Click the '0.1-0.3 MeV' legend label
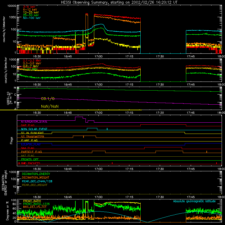Screen dimensions: 225x225 tap(32, 60)
